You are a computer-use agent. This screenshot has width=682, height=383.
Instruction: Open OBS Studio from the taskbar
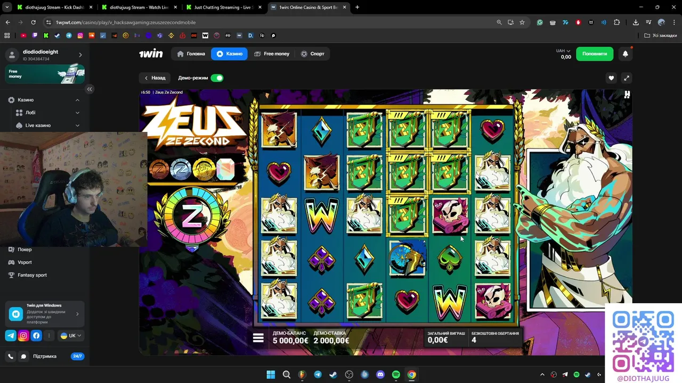pyautogui.click(x=349, y=374)
